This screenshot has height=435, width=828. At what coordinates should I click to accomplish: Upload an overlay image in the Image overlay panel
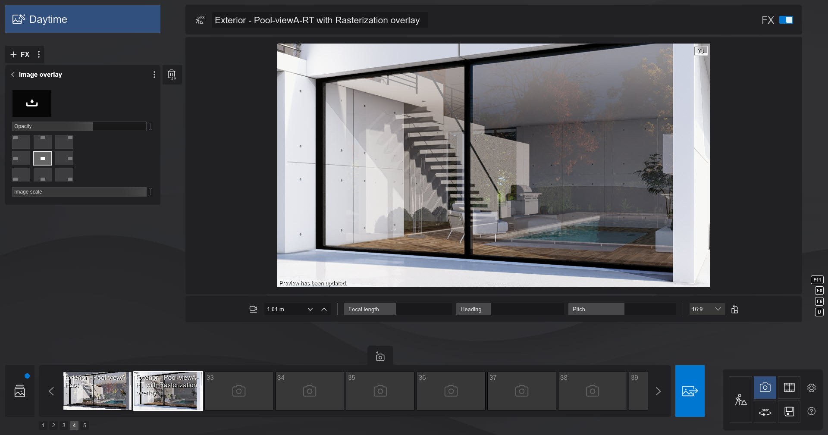(x=31, y=103)
